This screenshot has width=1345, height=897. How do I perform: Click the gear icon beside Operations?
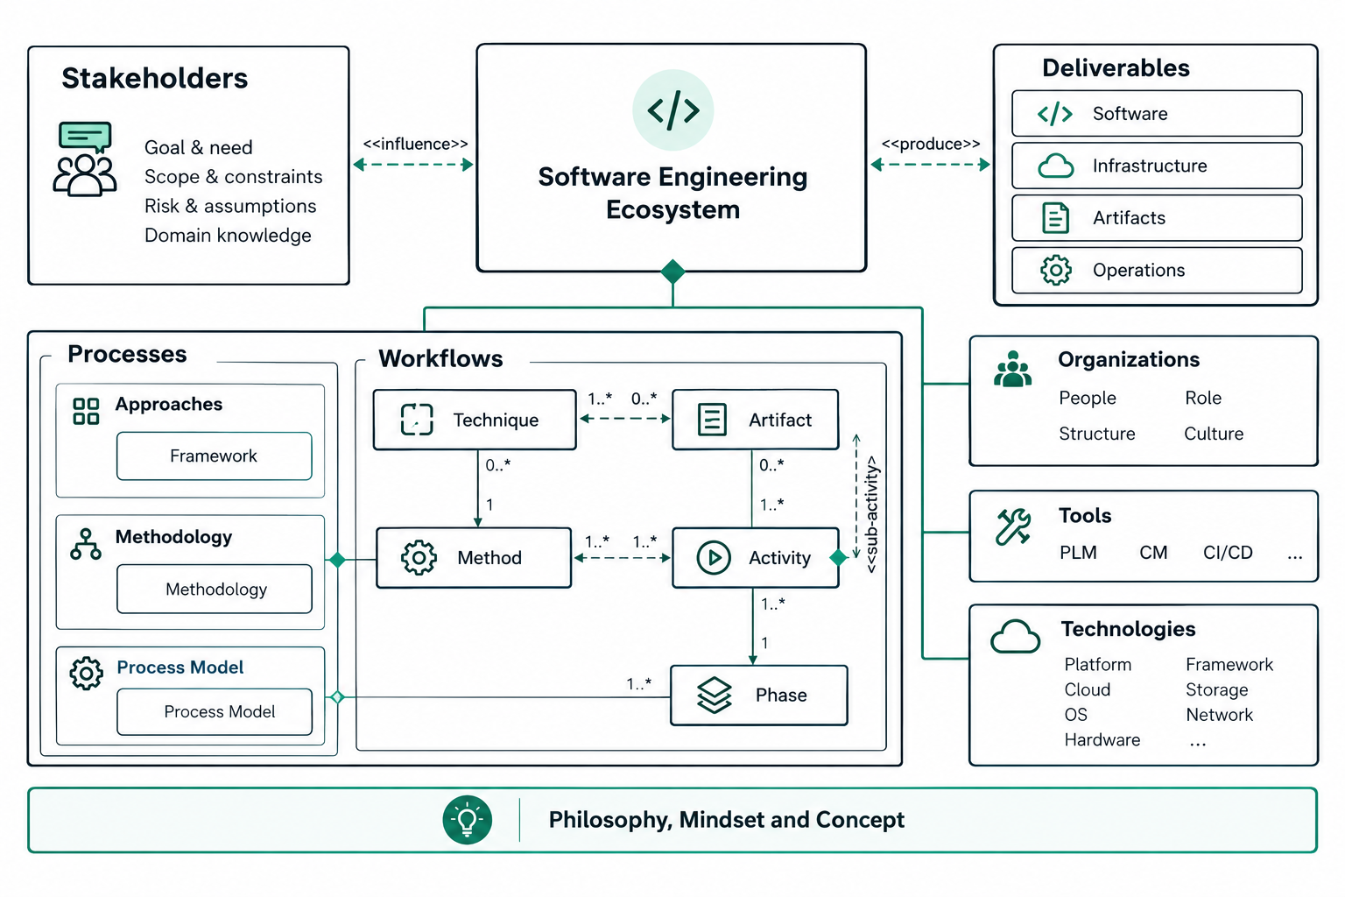coord(1055,270)
